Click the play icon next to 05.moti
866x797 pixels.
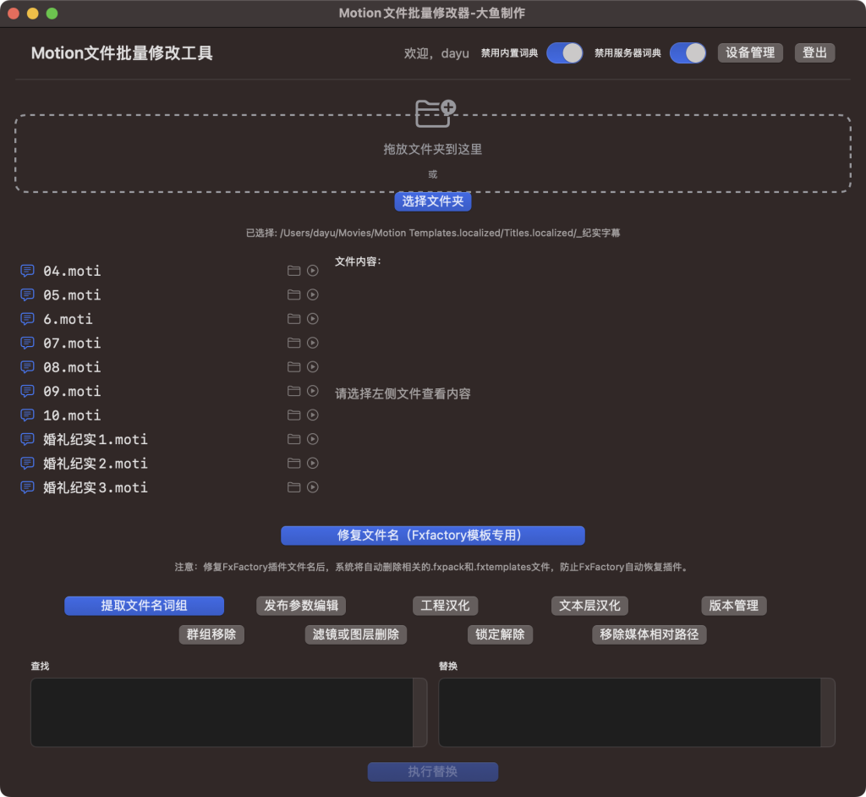click(313, 295)
